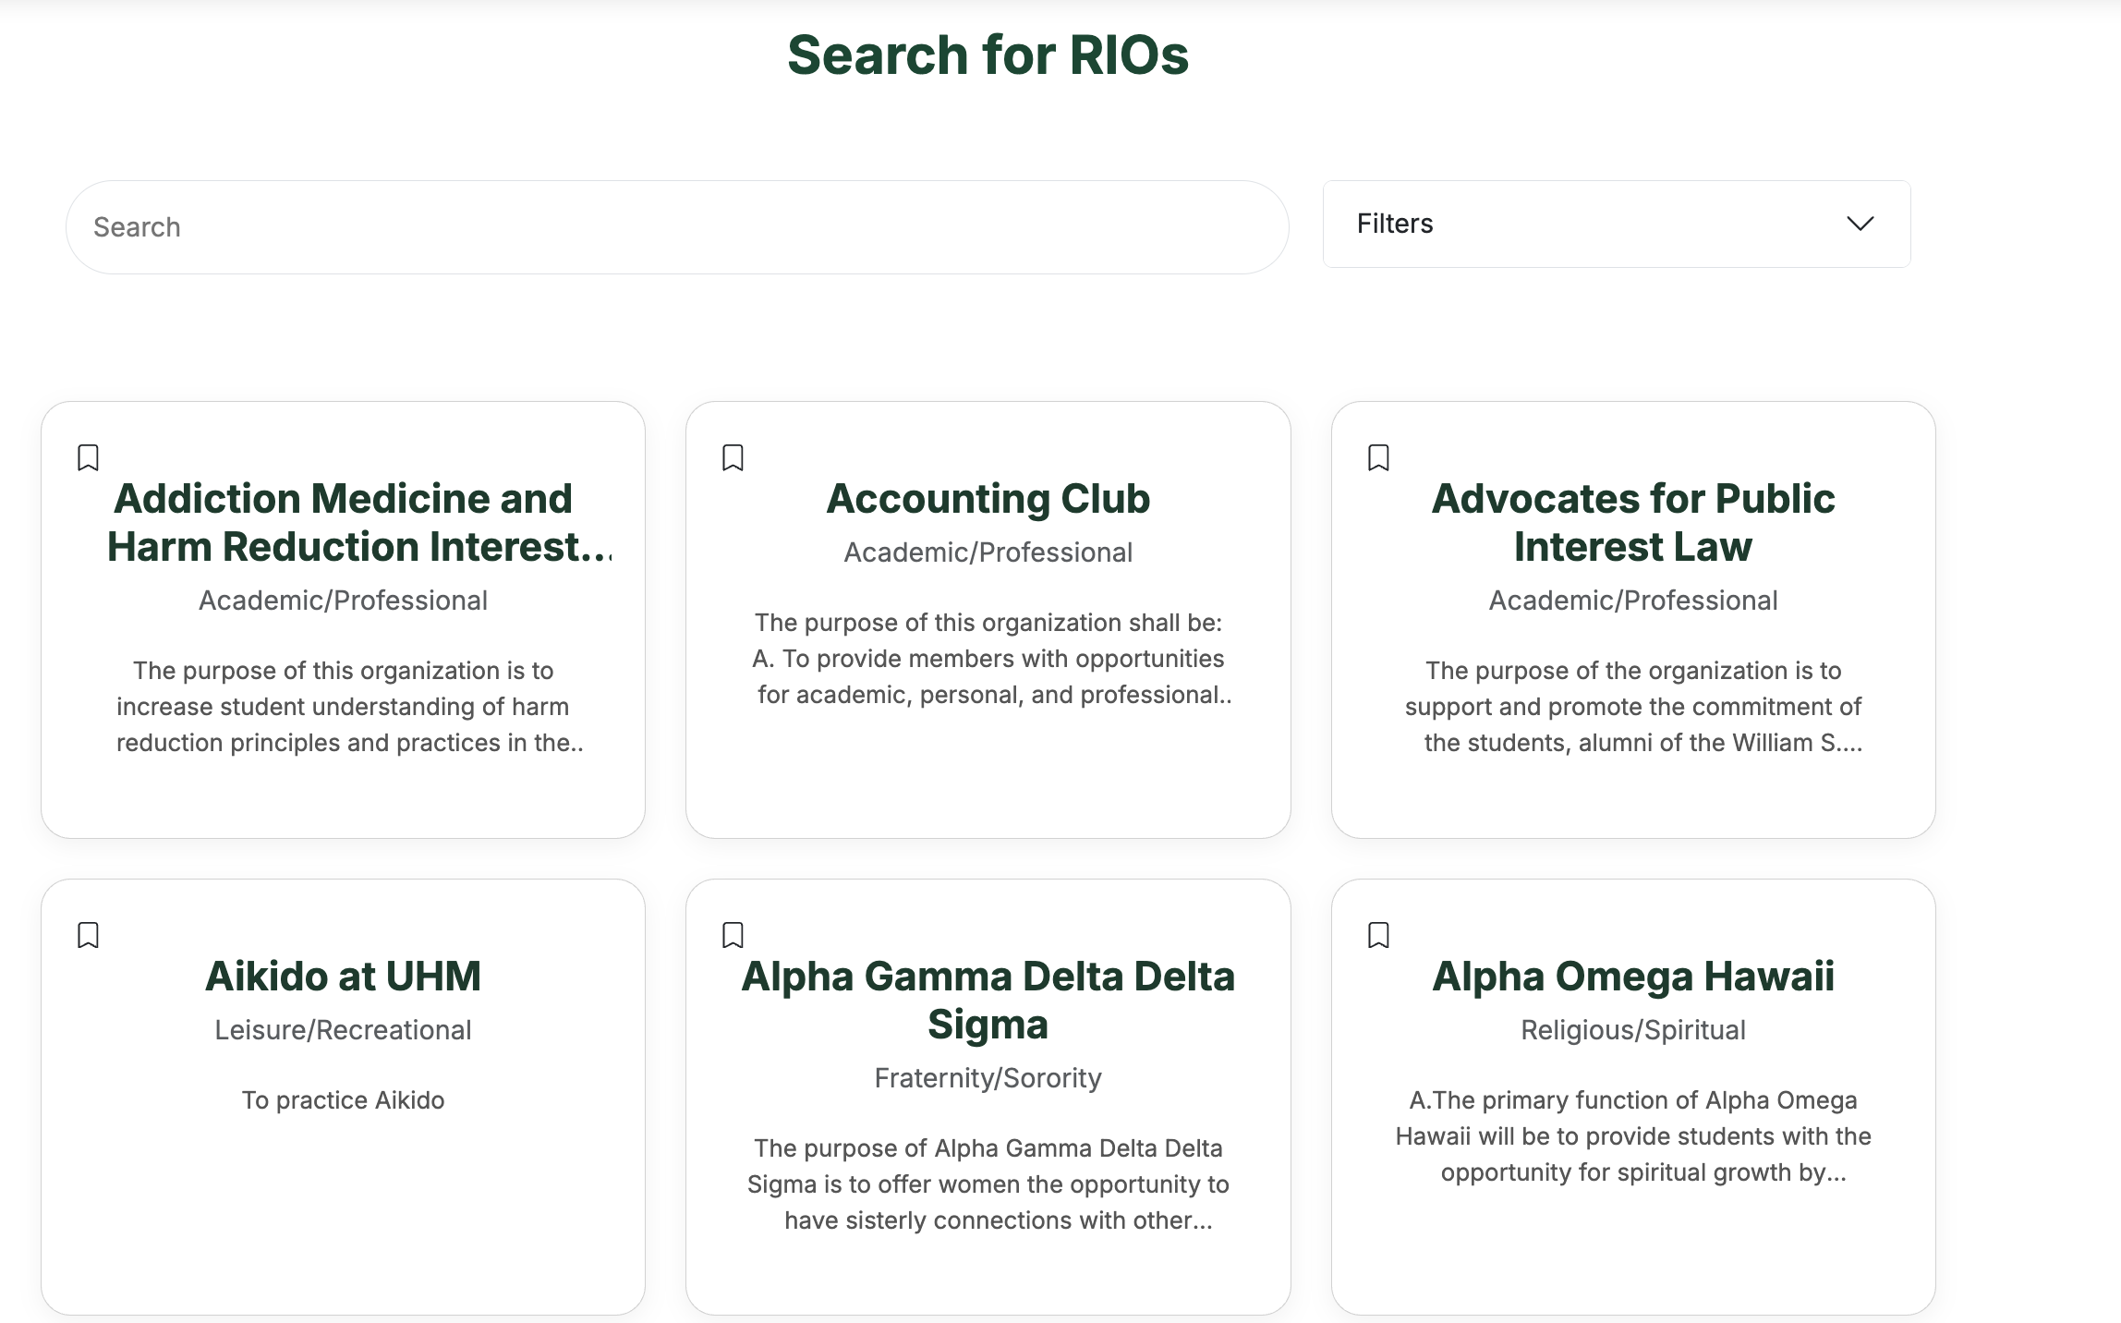Save Advocates for Public Interest Law bookmark

click(1378, 457)
